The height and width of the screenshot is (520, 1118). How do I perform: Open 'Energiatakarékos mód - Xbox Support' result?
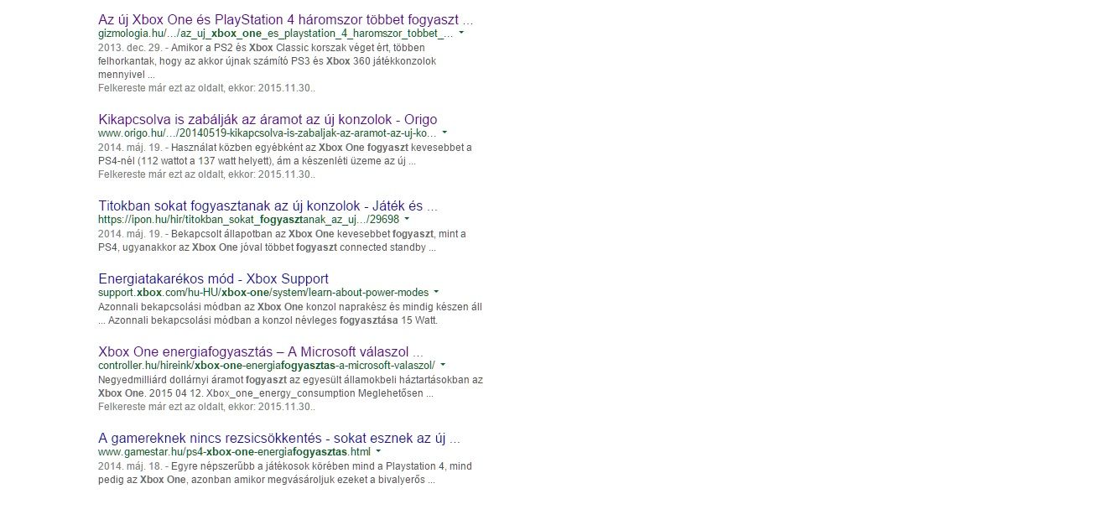point(213,278)
